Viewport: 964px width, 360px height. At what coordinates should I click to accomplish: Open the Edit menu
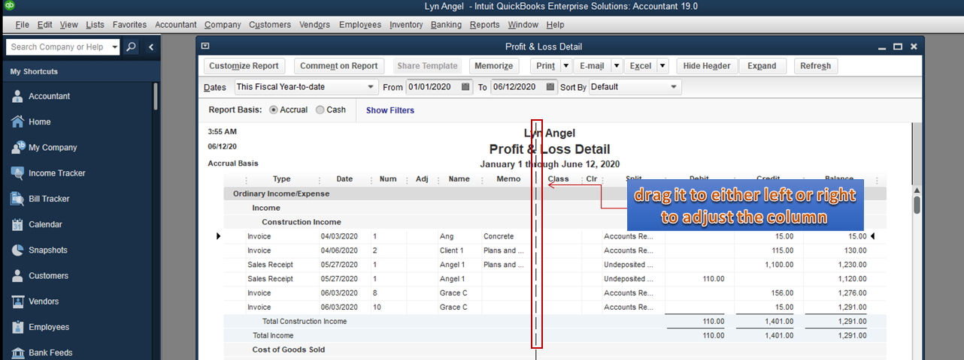pyautogui.click(x=44, y=25)
